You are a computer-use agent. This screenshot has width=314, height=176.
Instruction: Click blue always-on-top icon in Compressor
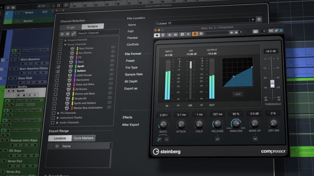click(281, 30)
